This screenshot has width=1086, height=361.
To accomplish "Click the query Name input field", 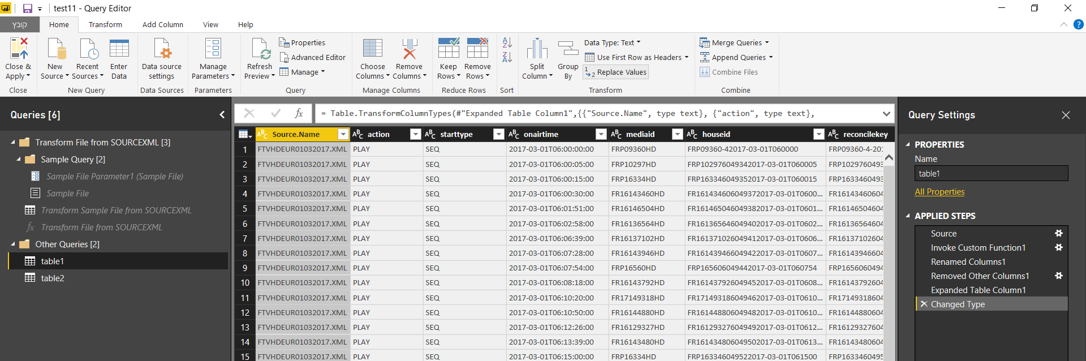I will coord(991,174).
